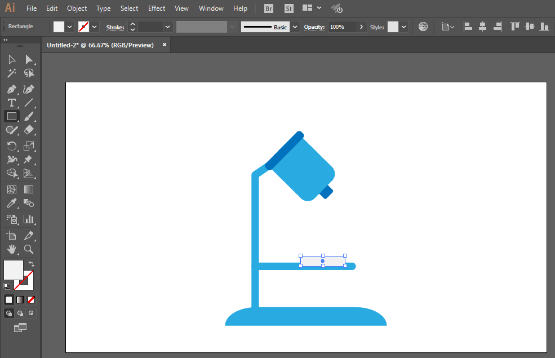Viewport: 555px width, 358px height.
Task: Select the Eyedropper tool
Action: [x=12, y=204]
